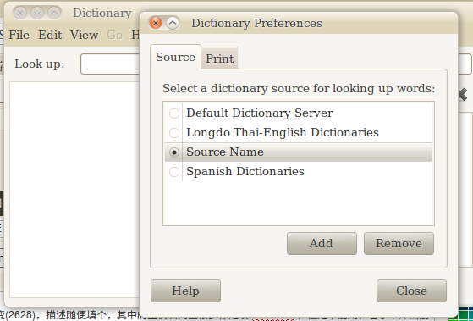
Task: Click the Source Name row text
Action: pyautogui.click(x=225, y=152)
